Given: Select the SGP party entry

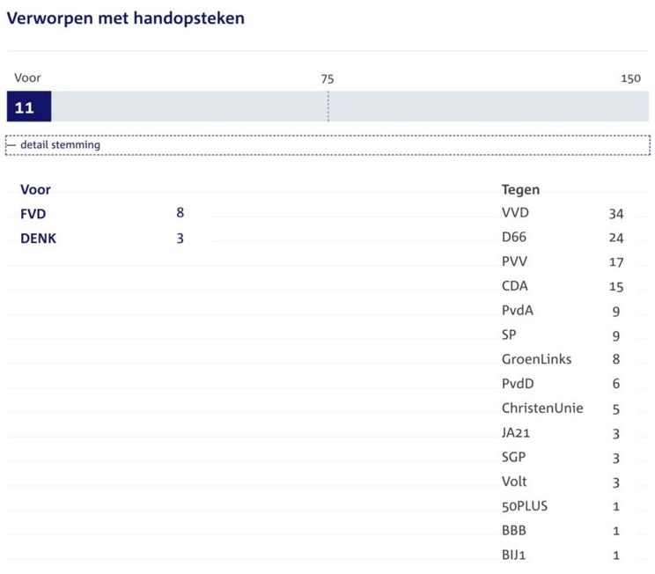Looking at the screenshot, I should click(x=513, y=458).
